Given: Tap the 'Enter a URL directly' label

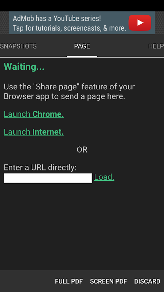Looking at the screenshot, I should tap(40, 168).
